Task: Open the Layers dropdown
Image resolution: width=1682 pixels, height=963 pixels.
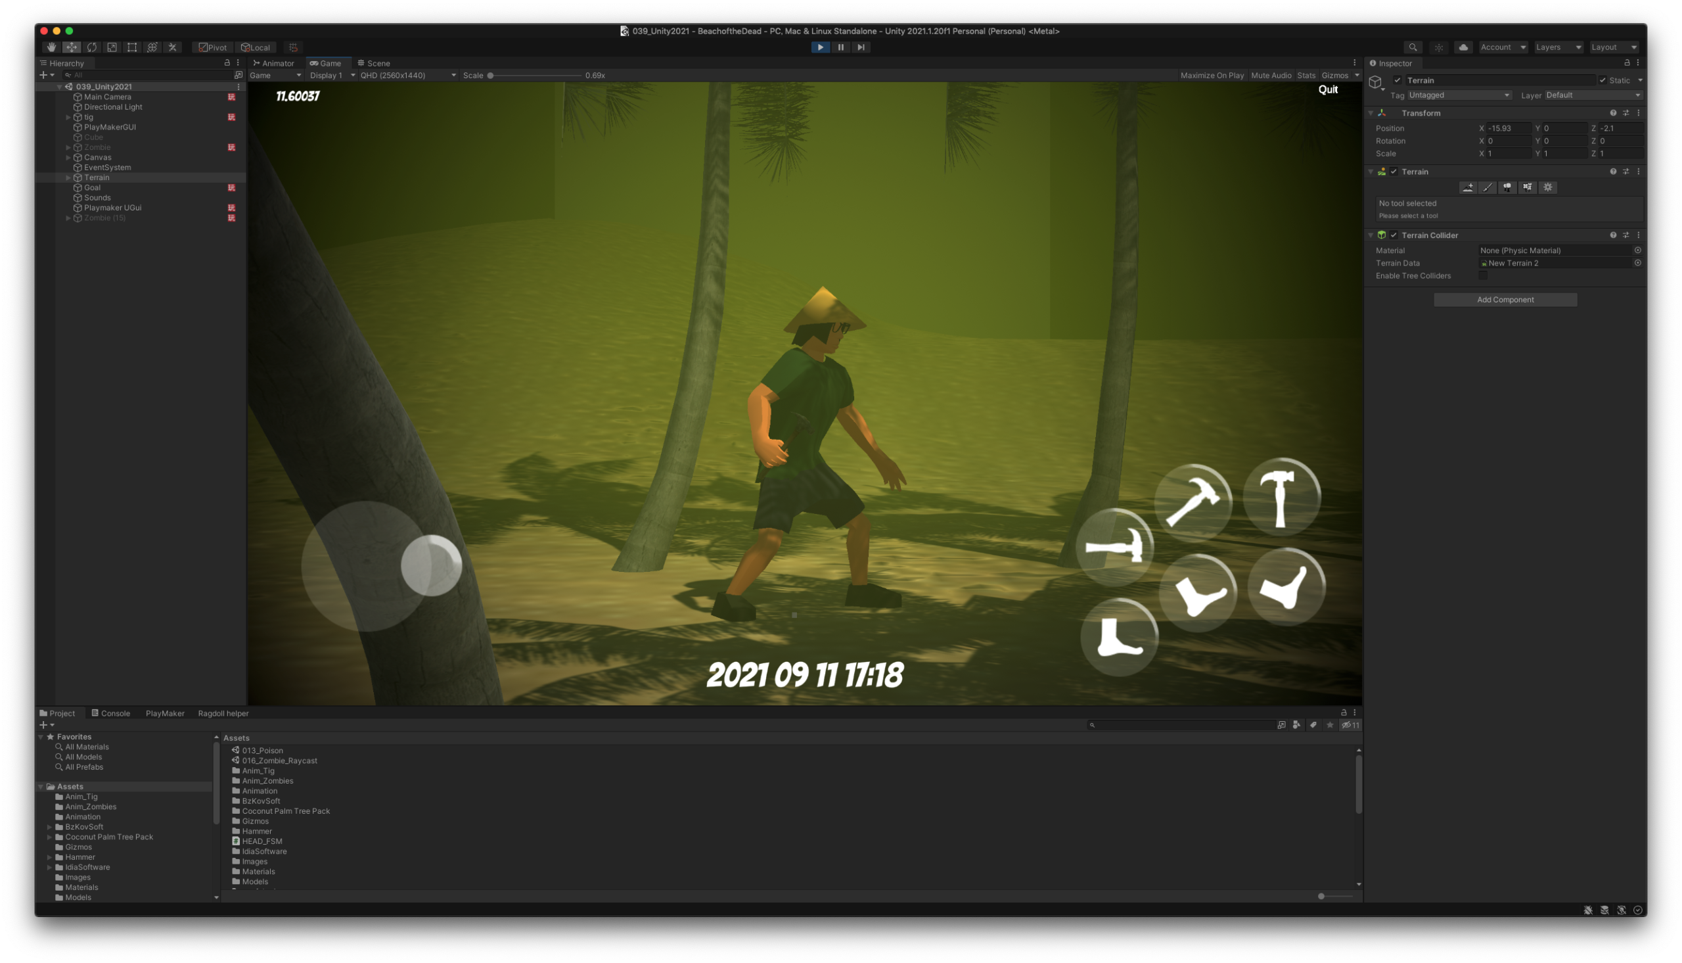Action: click(x=1558, y=47)
